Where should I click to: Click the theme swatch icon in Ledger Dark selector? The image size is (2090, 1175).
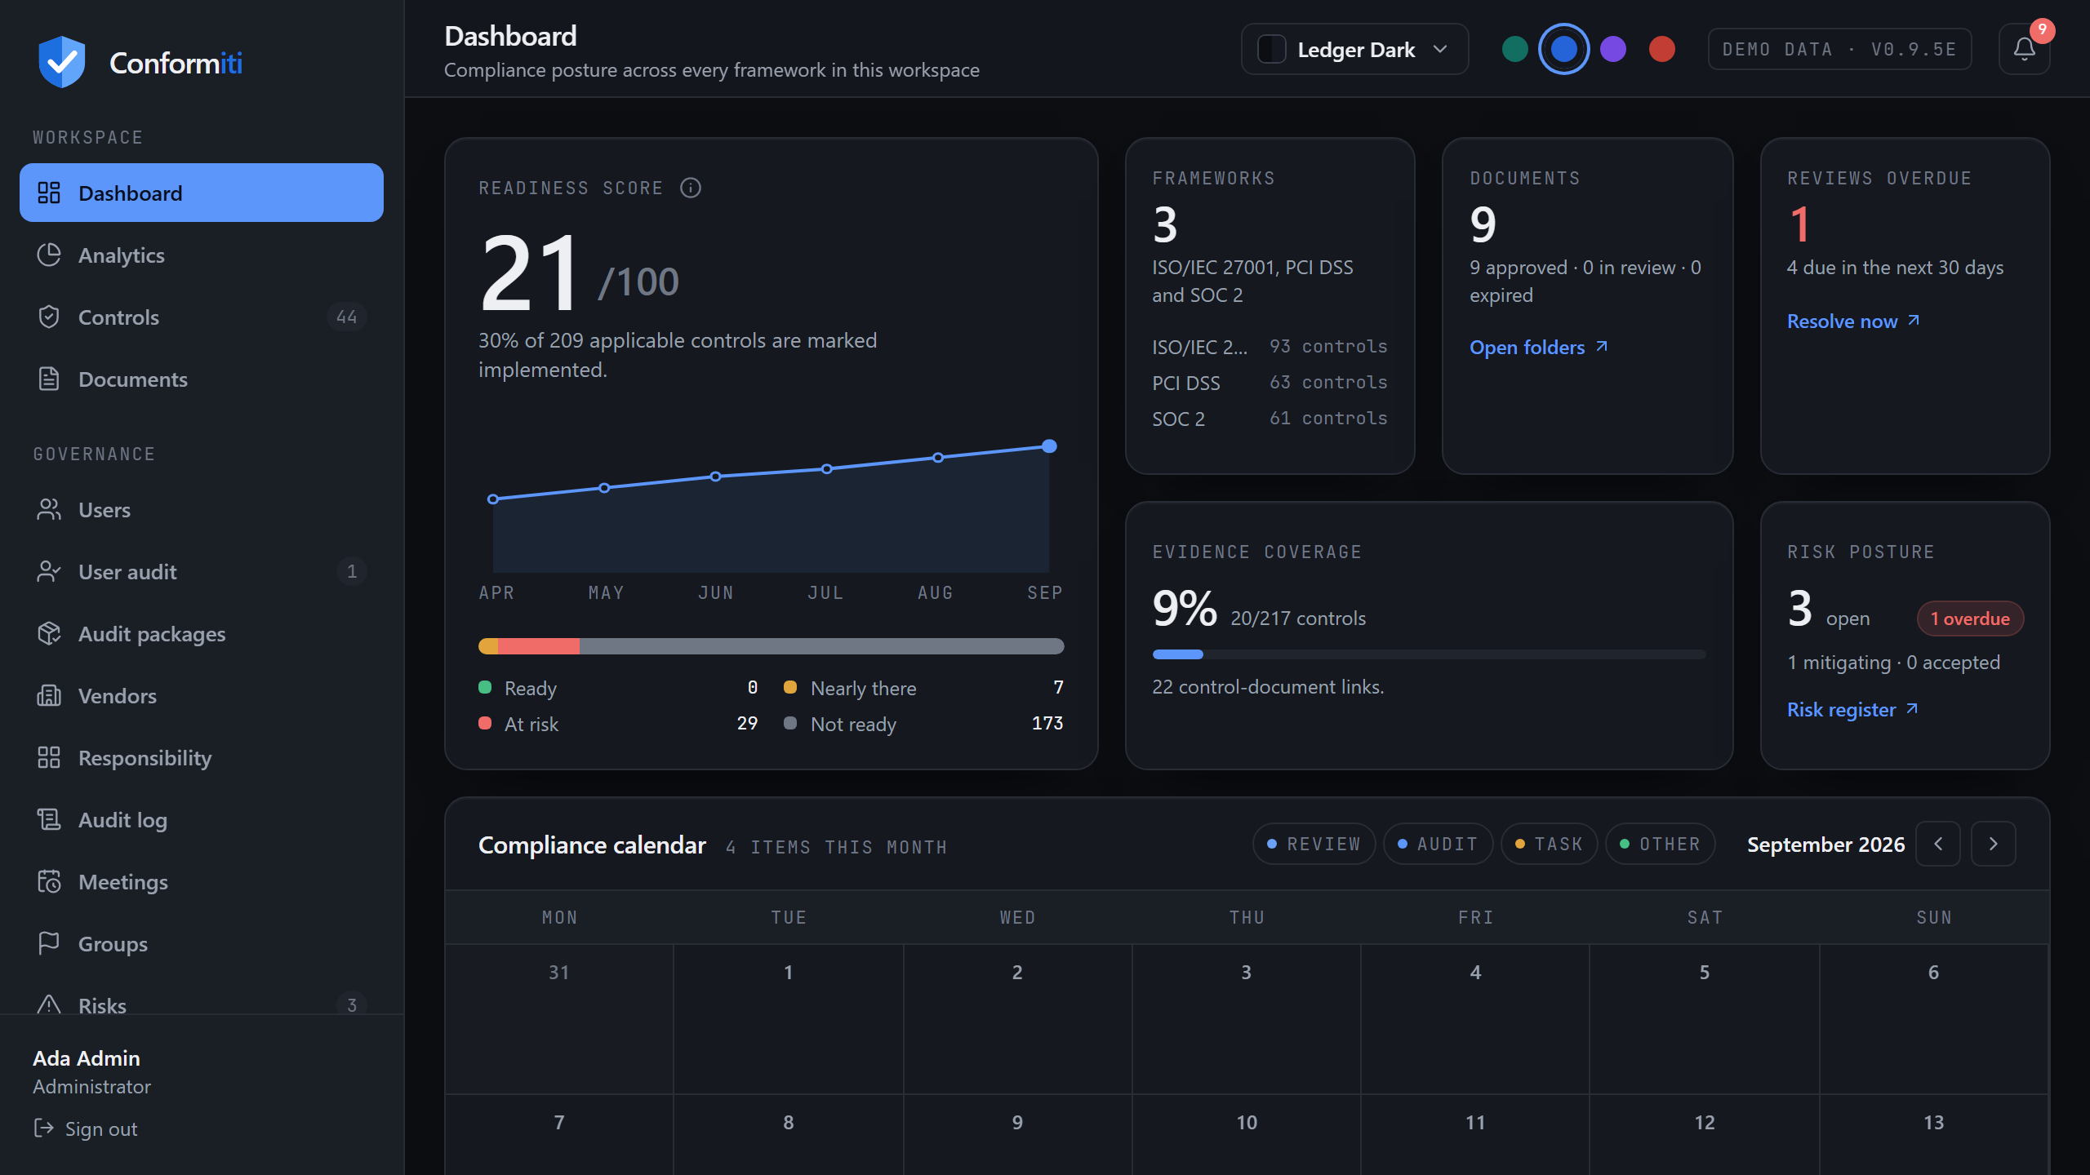pyautogui.click(x=1272, y=49)
